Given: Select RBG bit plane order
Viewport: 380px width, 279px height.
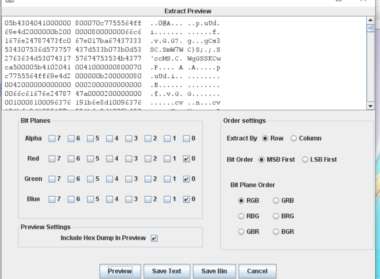Looking at the screenshot, I should 241,216.
